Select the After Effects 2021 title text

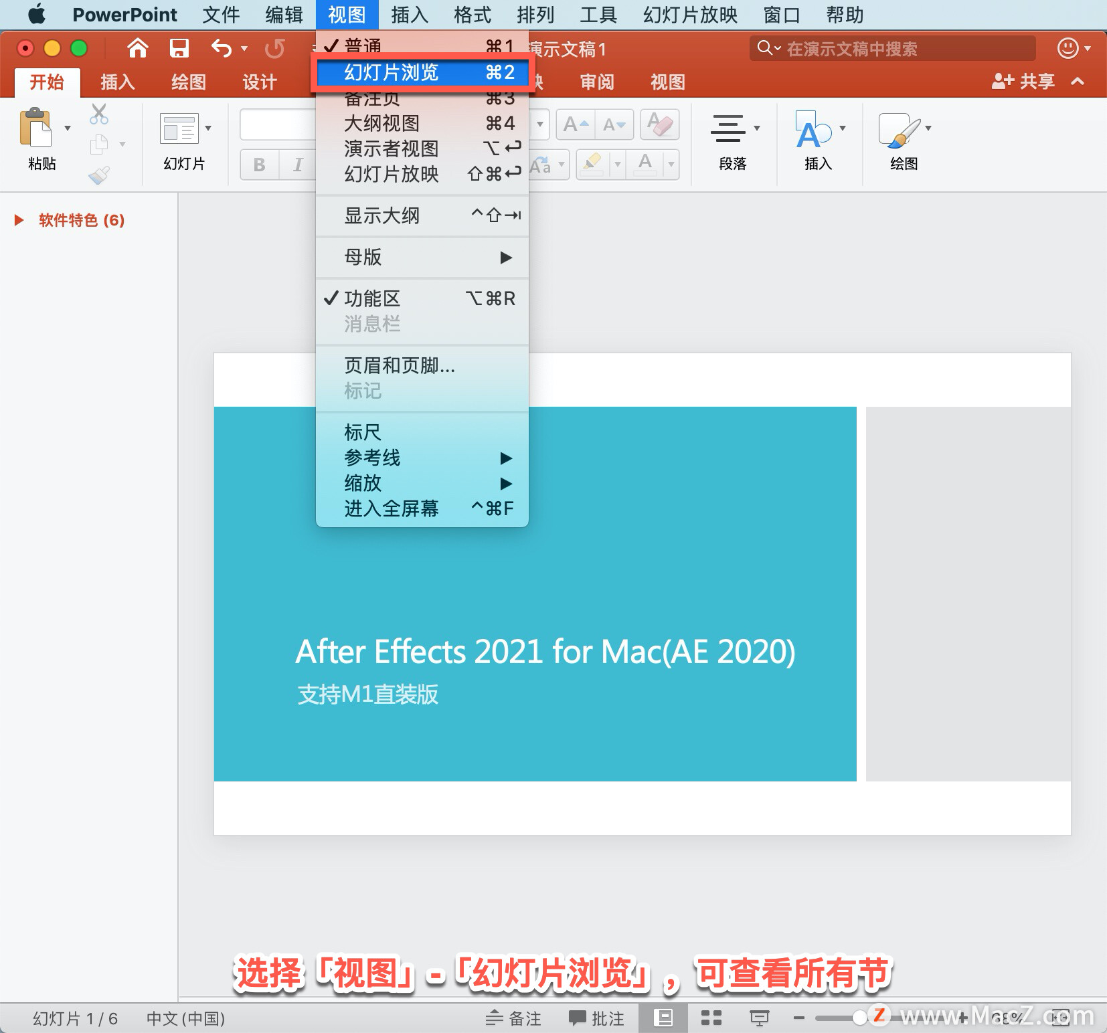(545, 651)
